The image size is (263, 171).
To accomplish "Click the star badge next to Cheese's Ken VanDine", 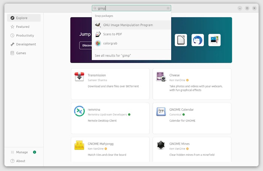I will [187, 80].
